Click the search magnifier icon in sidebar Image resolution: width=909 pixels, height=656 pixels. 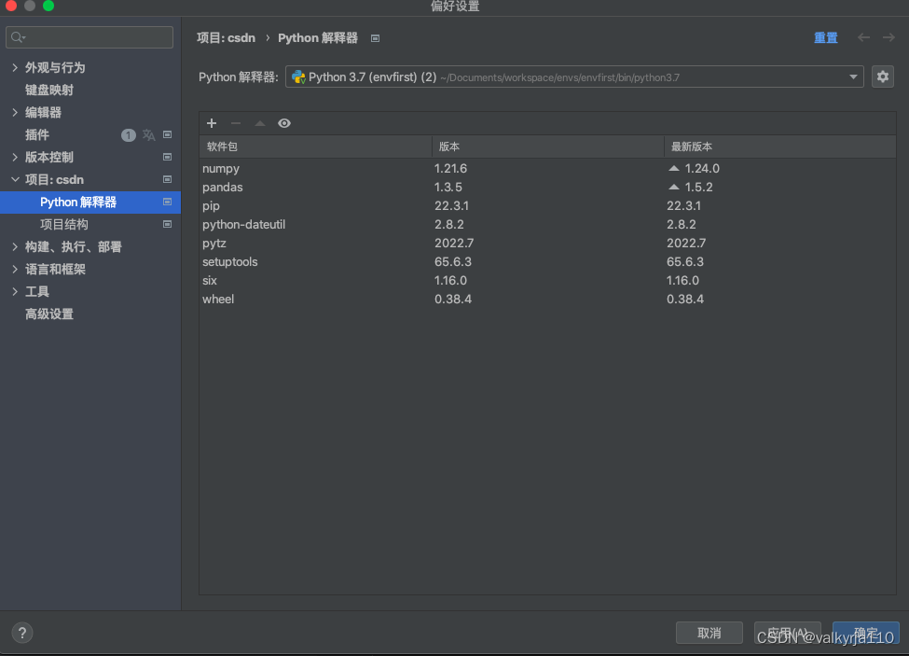[18, 37]
